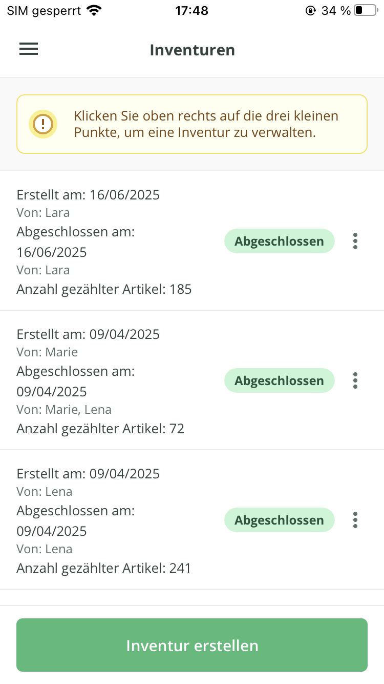
Task: Tap the Wi-Fi status icon
Action: 94,11
